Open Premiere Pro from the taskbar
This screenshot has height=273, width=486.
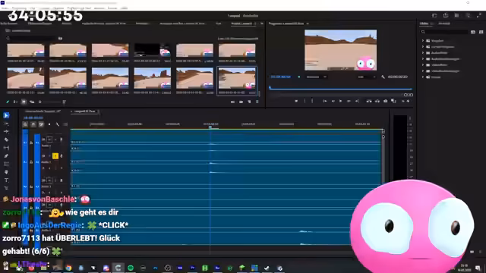[x=192, y=268]
